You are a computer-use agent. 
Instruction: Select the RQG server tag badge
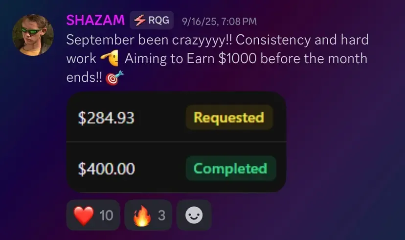[x=152, y=20]
